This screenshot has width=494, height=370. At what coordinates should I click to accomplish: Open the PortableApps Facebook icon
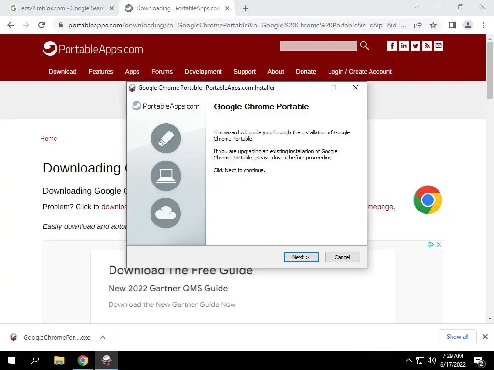pyautogui.click(x=392, y=46)
